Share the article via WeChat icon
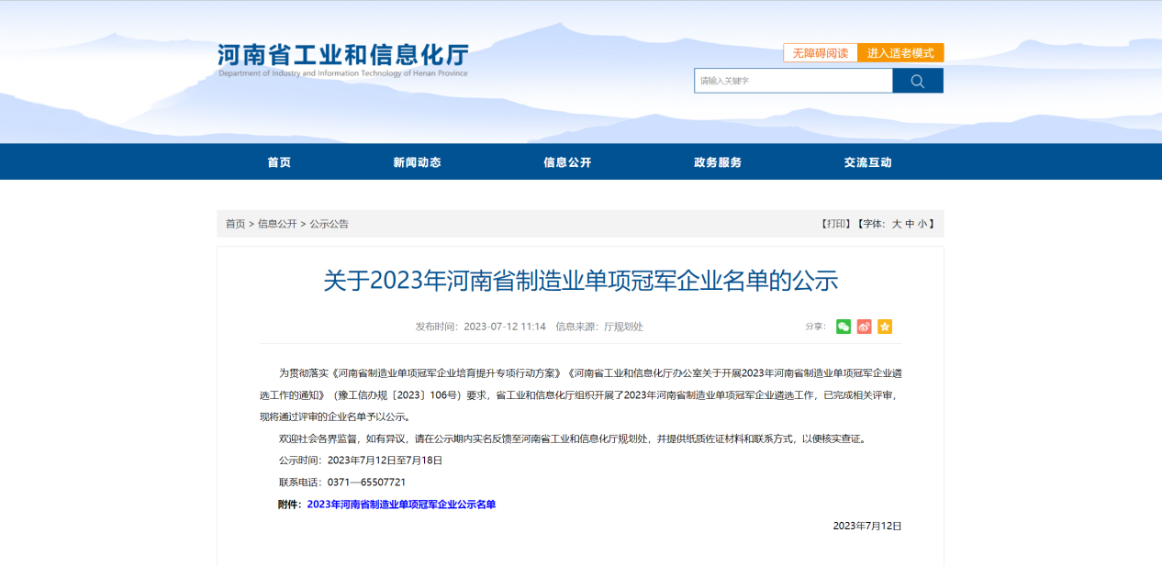 click(x=844, y=327)
